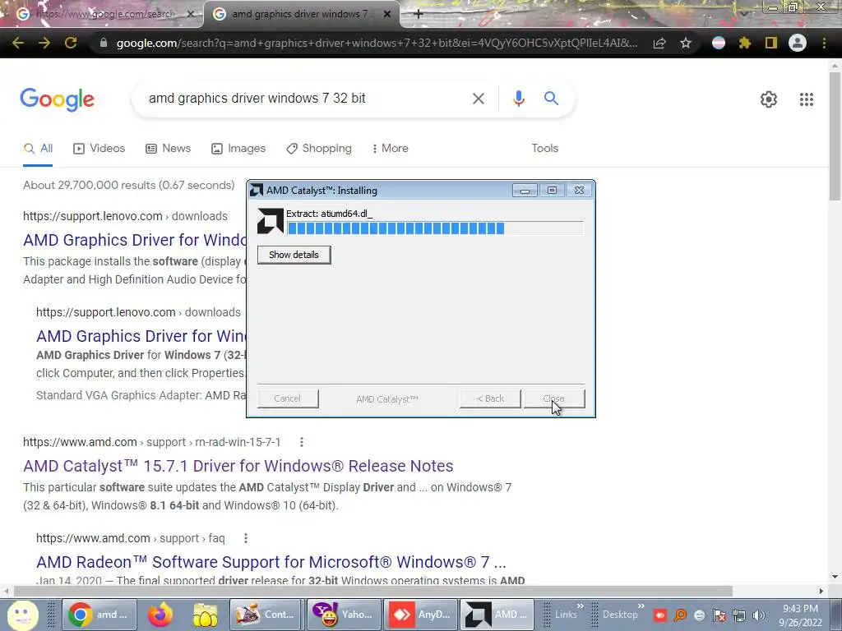Expand the Desktop toolbar chevron
The width and height of the screenshot is (842, 631).
click(641, 606)
